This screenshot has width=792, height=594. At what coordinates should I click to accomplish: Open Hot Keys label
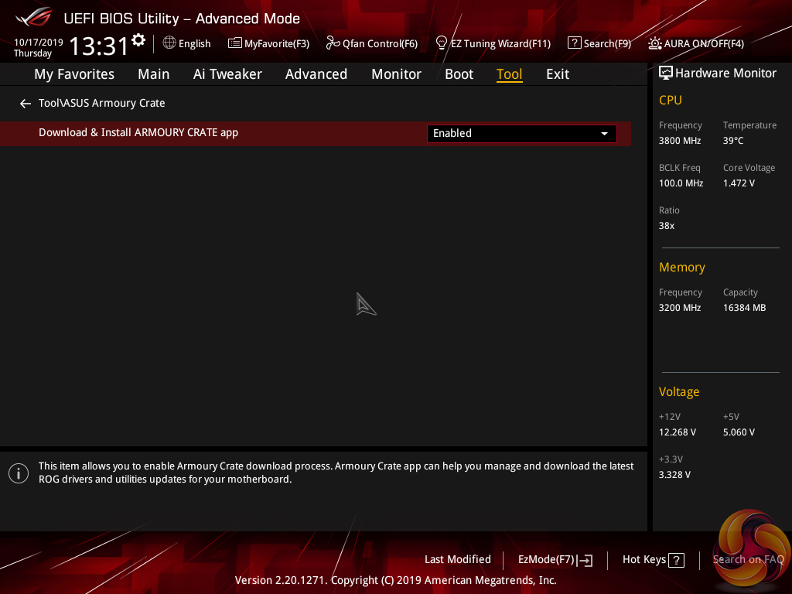coord(644,560)
